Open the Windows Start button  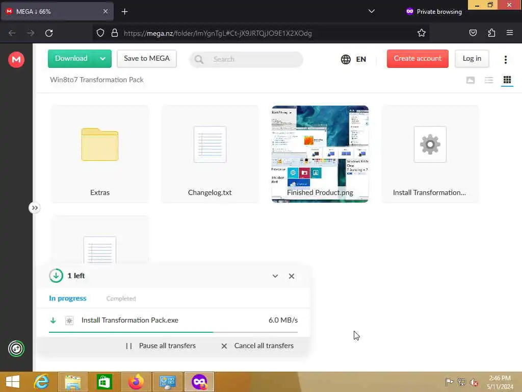[x=13, y=382]
